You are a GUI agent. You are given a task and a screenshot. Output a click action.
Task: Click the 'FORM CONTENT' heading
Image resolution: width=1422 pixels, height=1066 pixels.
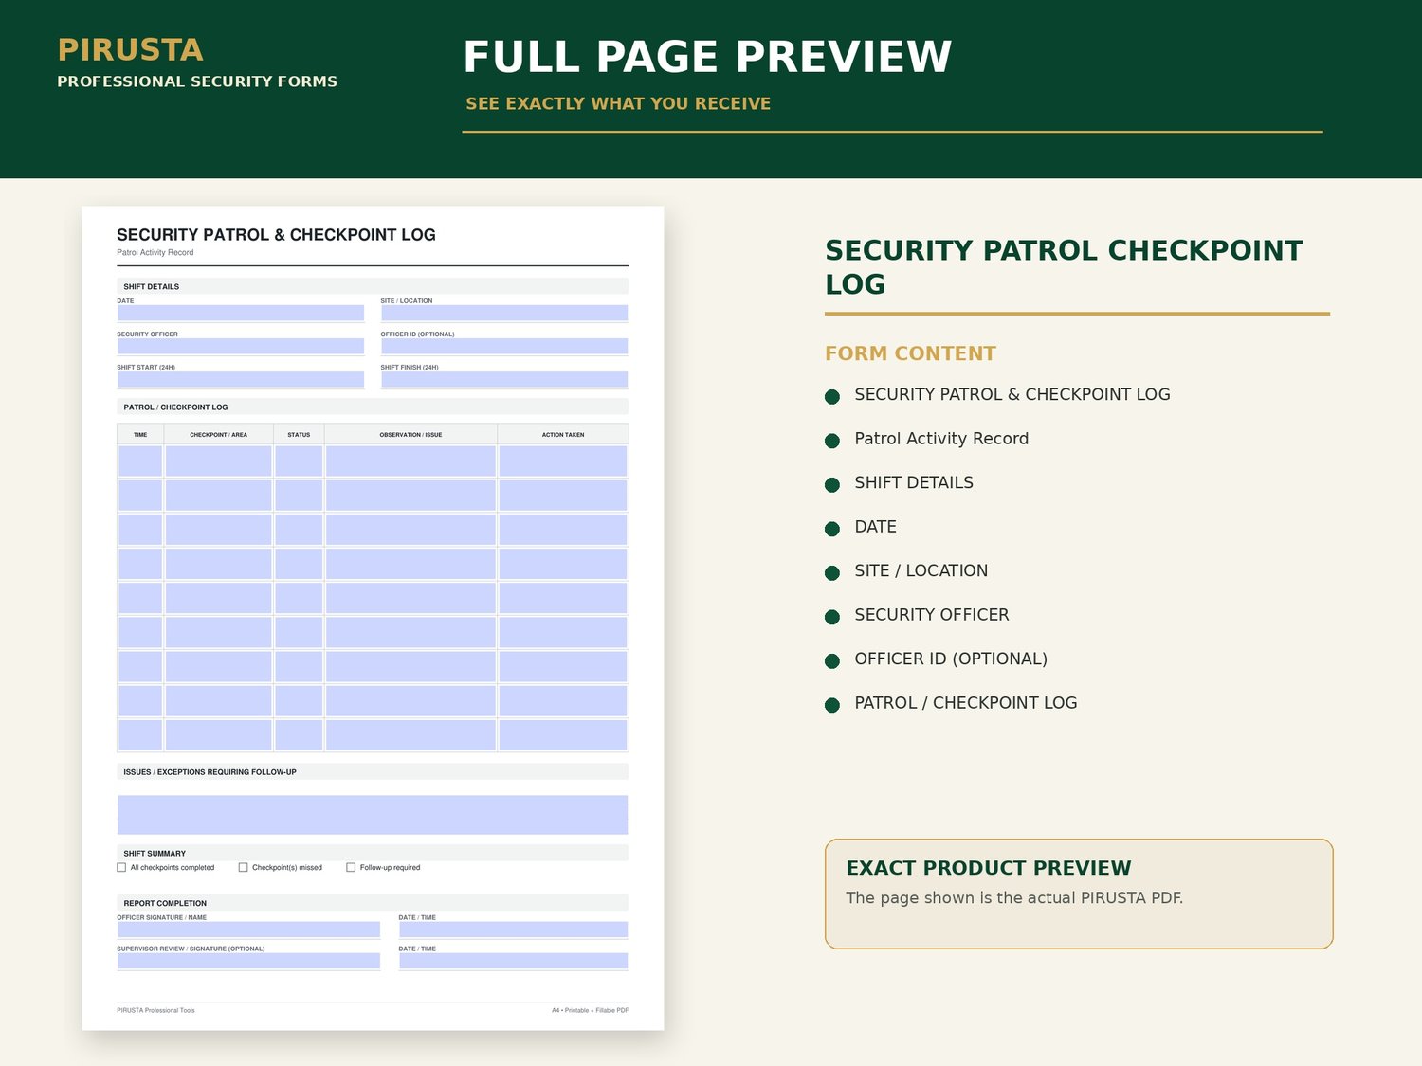tap(910, 353)
